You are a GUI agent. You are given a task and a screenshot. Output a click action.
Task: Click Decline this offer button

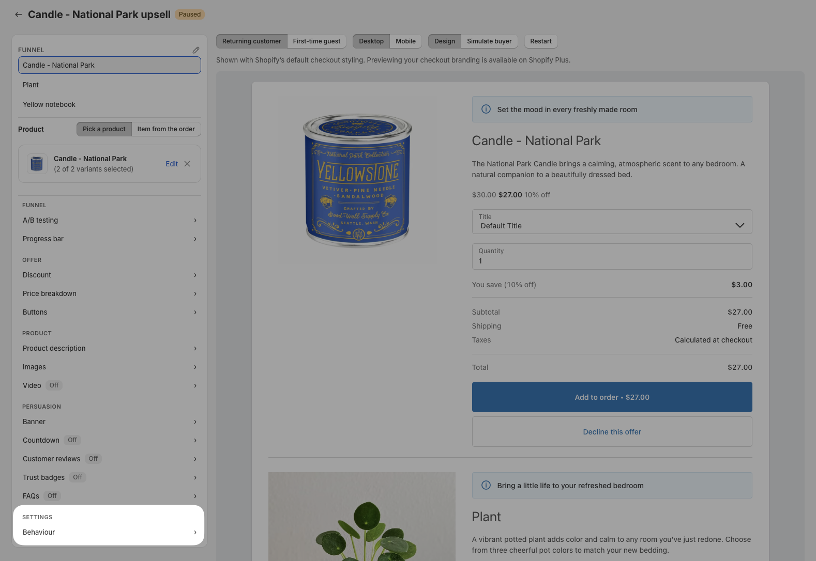pos(612,432)
